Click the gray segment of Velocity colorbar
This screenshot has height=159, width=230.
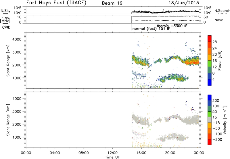coord(210,120)
